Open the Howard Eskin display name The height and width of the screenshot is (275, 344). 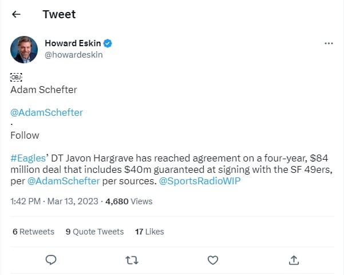(x=72, y=43)
